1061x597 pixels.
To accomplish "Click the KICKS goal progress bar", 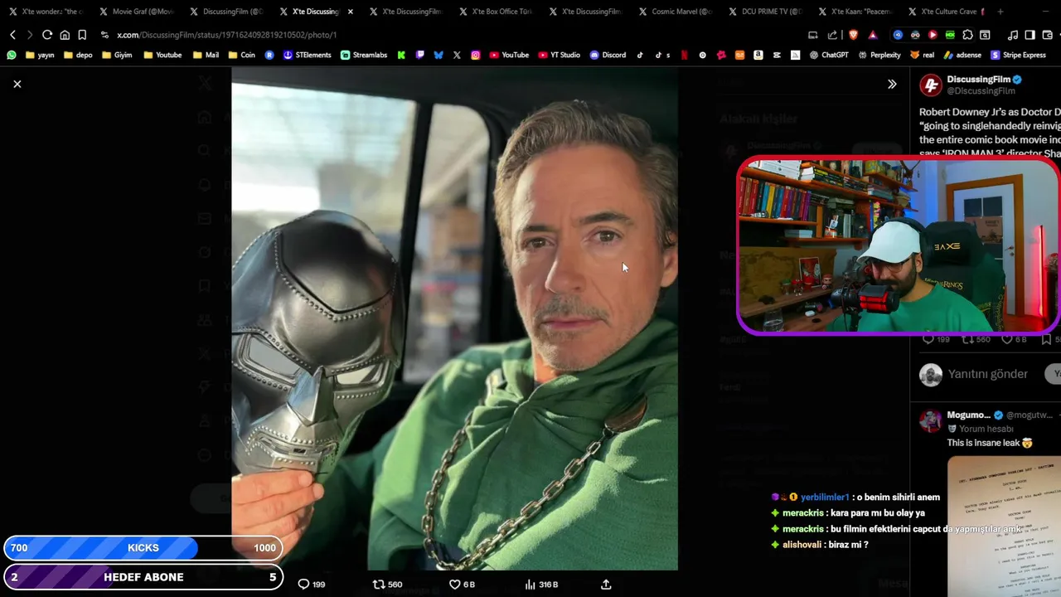I will [143, 548].
